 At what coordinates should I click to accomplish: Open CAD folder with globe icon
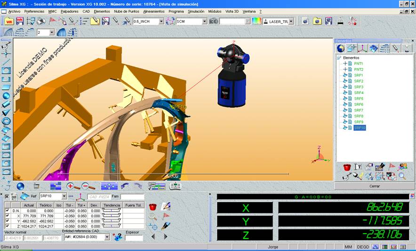(317, 21)
